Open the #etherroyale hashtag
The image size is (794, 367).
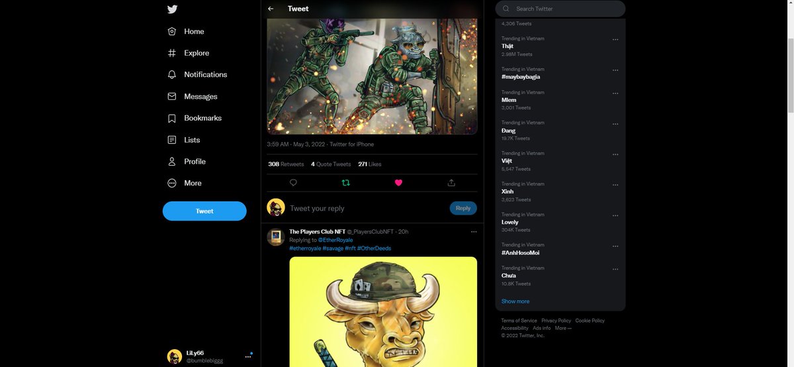point(305,248)
